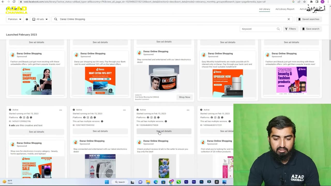The width and height of the screenshot is (331, 186).
Task: Expand the Pakistan country dropdown
Action: 15,19
